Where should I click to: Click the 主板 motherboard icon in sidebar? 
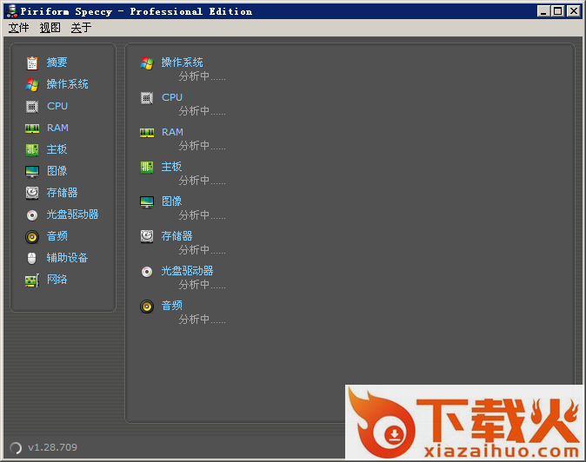coord(32,149)
